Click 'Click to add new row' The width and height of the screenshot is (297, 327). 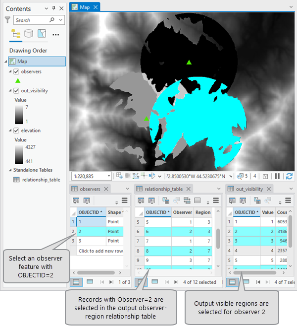click(98, 251)
